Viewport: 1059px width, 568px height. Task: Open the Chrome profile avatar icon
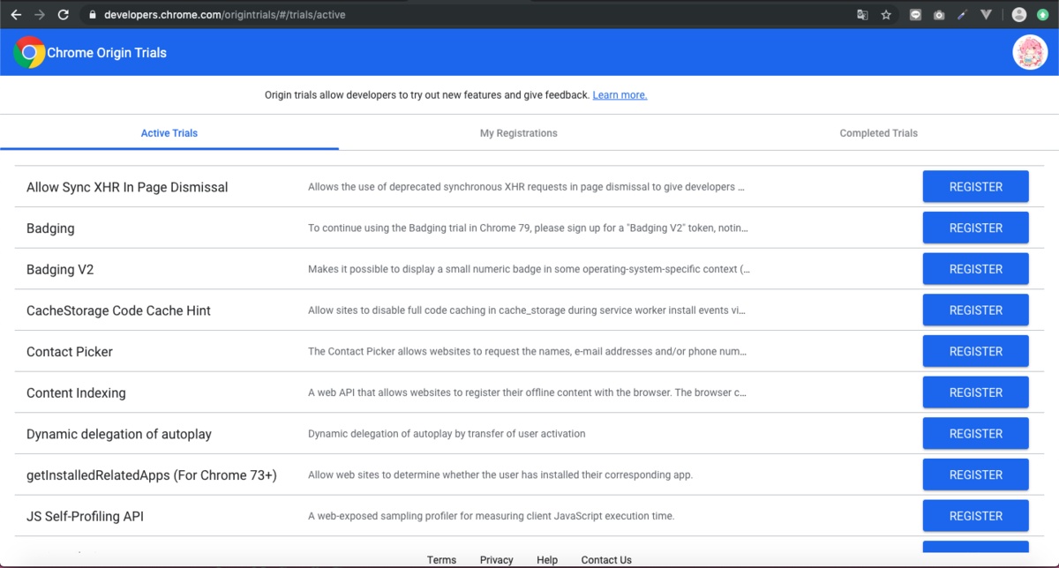[1019, 15]
